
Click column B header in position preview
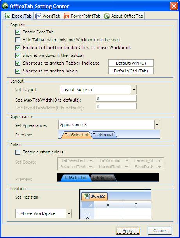[x=136, y=205]
